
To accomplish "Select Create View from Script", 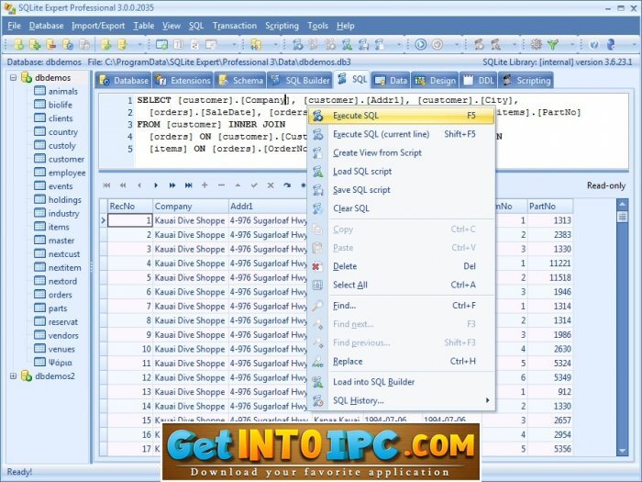I will click(401, 152).
